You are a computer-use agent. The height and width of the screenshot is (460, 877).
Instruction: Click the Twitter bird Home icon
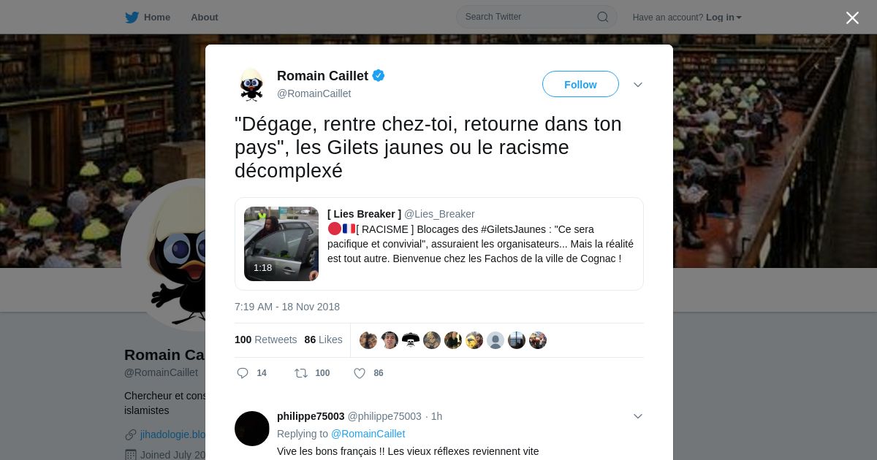(132, 17)
